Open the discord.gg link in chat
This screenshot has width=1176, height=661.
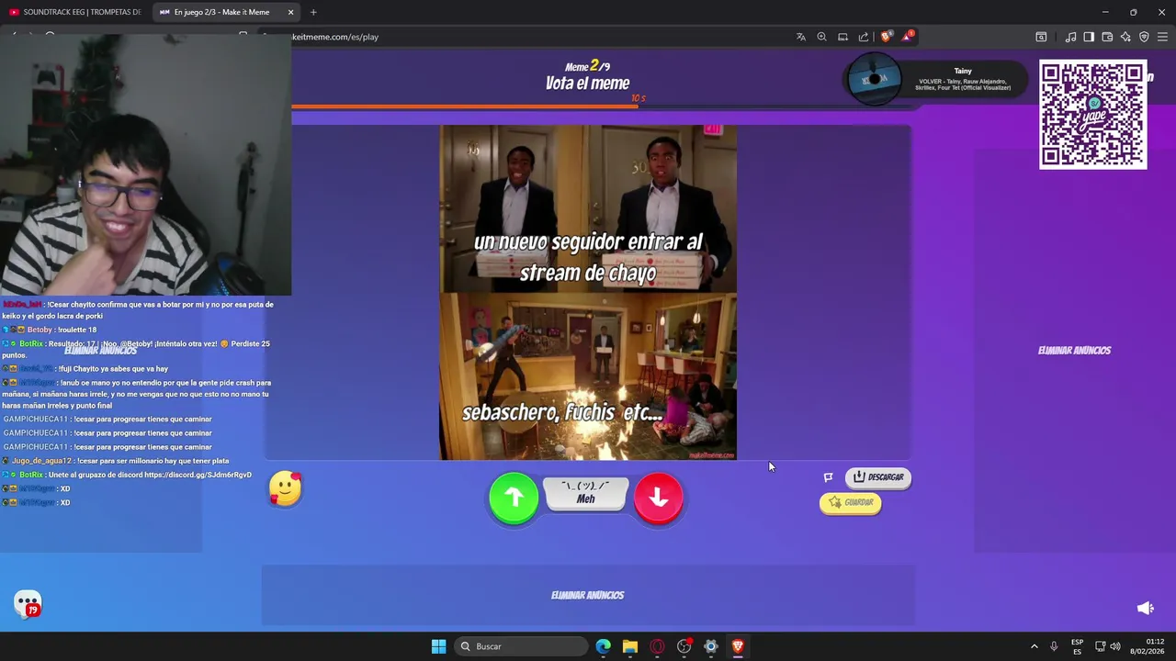198,475
